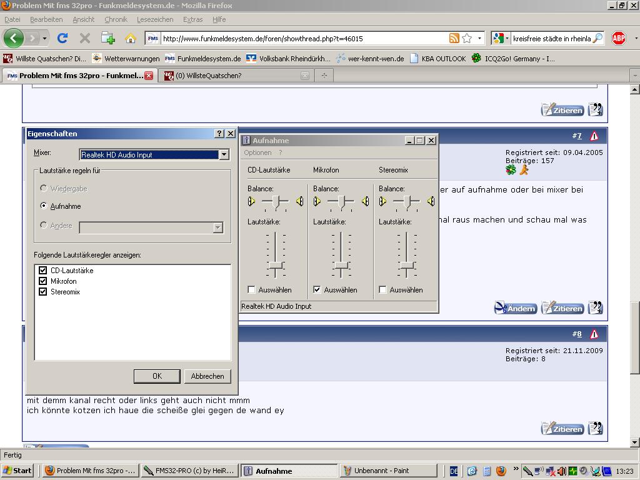Open the URL history dropdown arrow

[x=479, y=38]
